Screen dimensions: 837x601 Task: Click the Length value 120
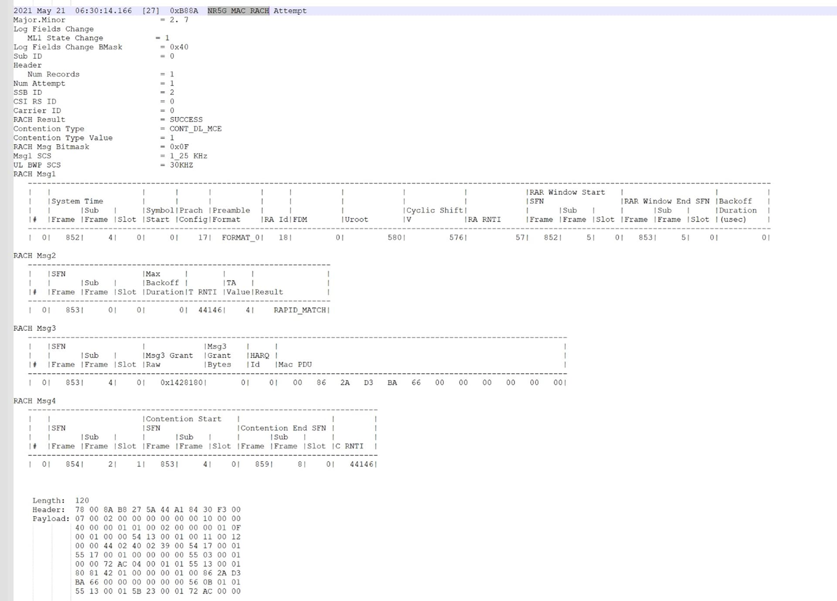pos(82,501)
